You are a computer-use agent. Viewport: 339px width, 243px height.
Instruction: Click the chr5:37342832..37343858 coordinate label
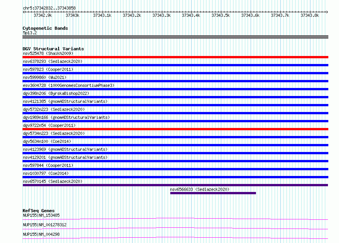click(x=49, y=8)
